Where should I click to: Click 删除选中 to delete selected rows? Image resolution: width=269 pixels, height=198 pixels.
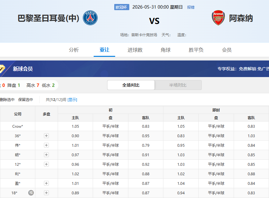click(x=7, y=99)
